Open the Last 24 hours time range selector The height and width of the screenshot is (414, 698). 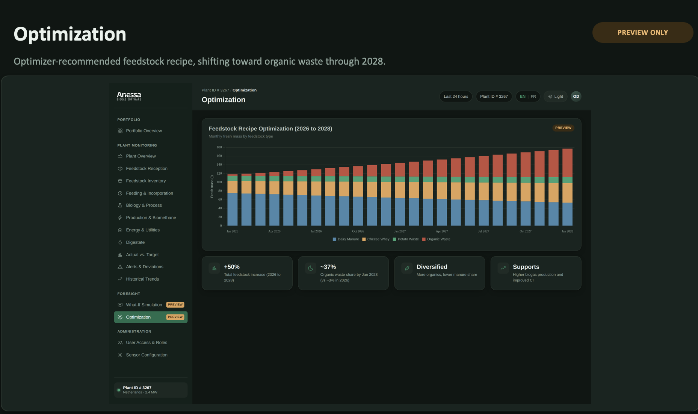point(456,97)
